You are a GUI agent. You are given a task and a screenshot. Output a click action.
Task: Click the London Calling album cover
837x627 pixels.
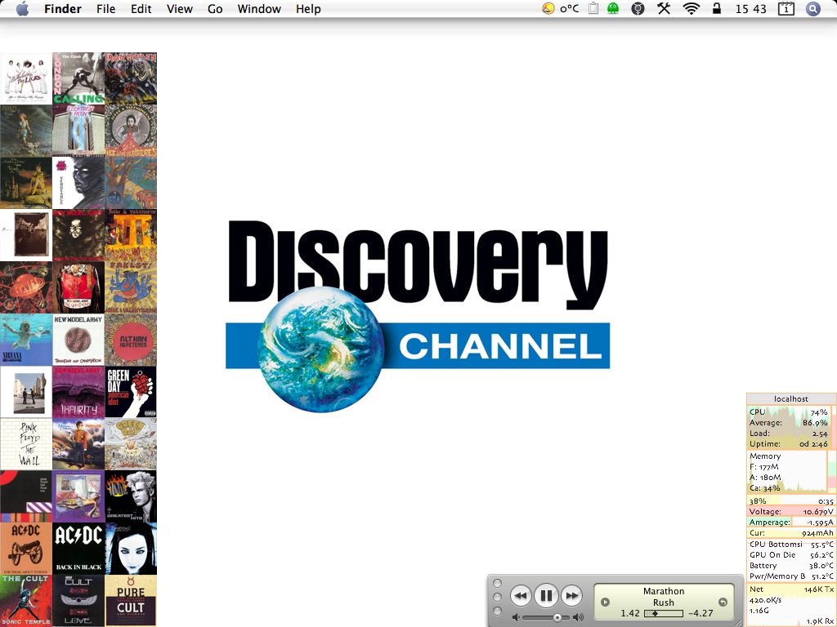78,78
